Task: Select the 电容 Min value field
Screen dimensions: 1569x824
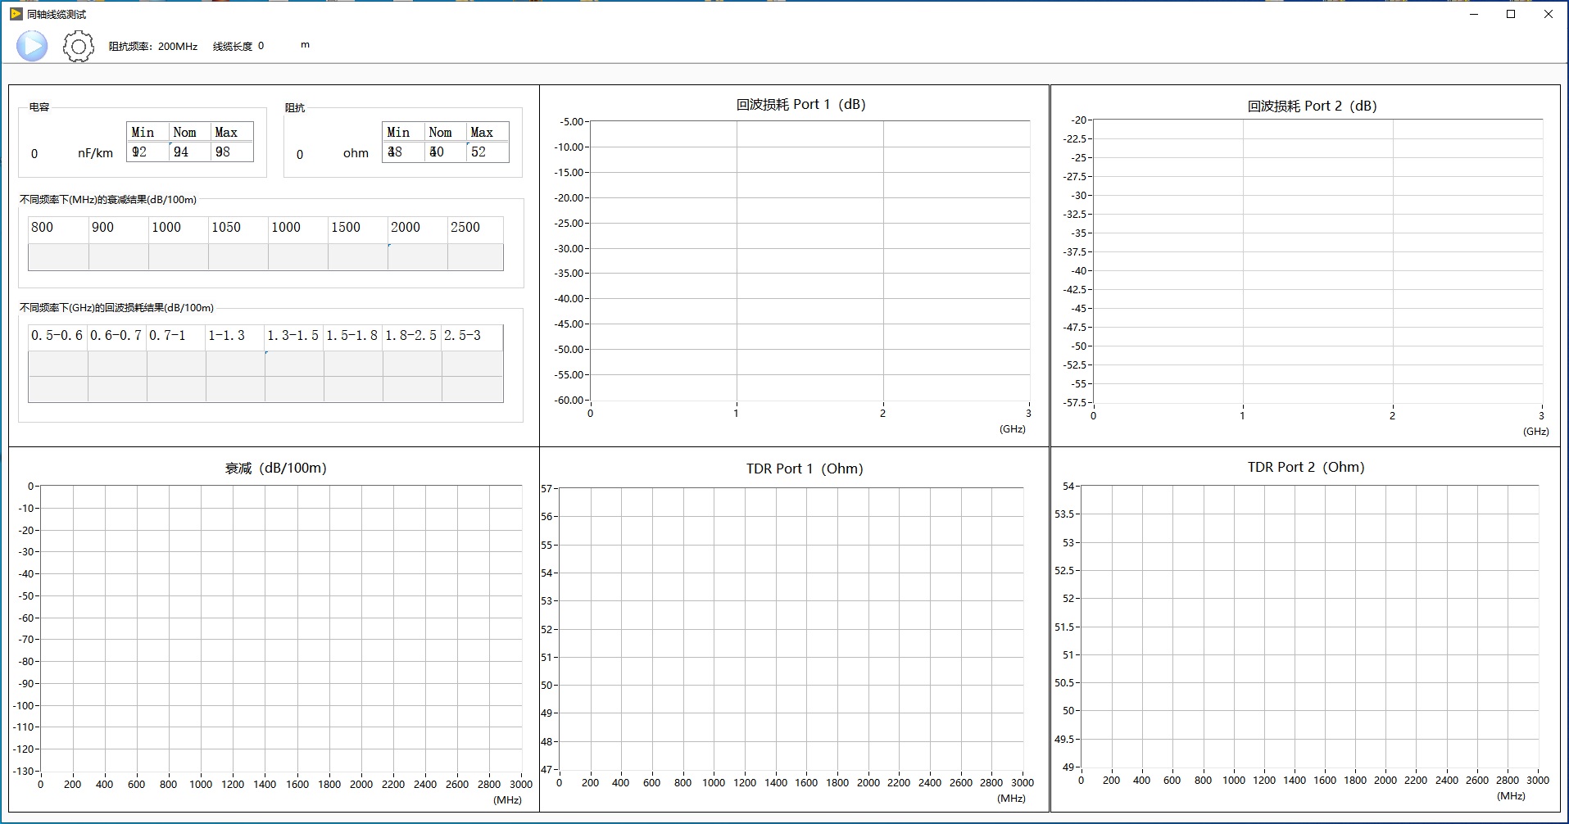Action: pyautogui.click(x=147, y=152)
